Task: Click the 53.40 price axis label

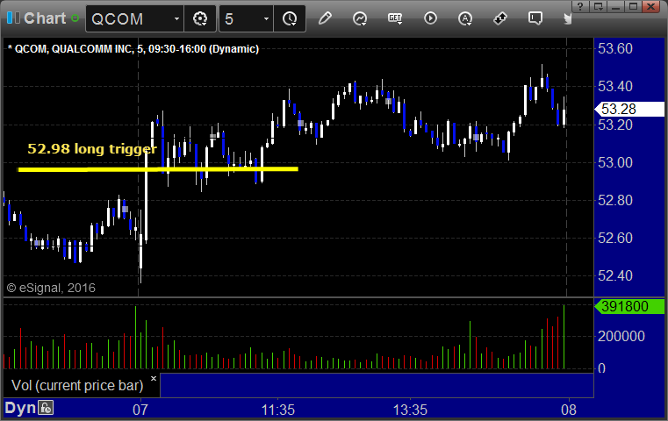Action: point(615,87)
